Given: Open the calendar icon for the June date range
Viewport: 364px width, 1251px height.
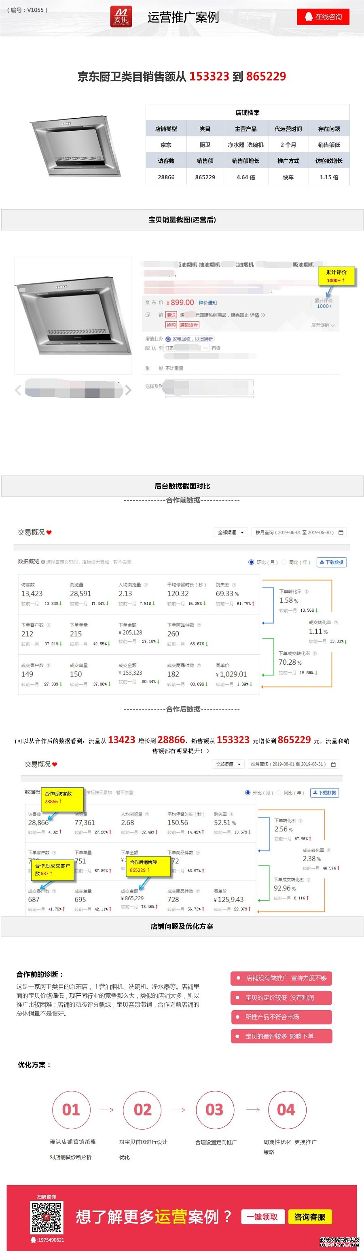Looking at the screenshot, I should tap(341, 532).
